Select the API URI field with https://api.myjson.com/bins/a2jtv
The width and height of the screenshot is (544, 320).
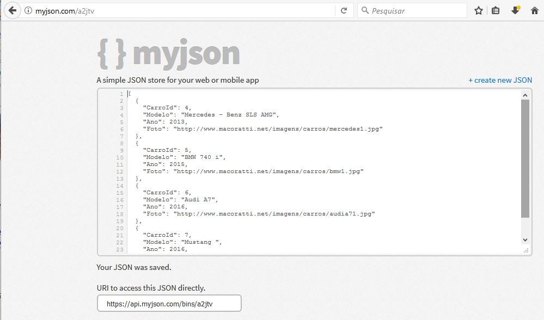(x=169, y=304)
